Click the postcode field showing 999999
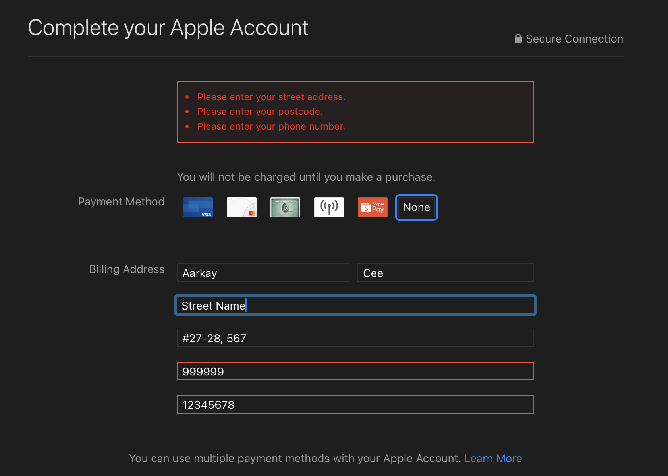 [355, 371]
